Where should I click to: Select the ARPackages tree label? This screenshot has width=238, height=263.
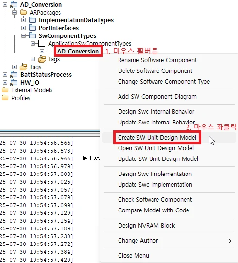tap(45, 13)
